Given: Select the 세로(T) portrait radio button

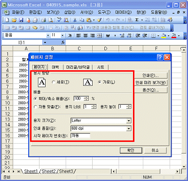Looking at the screenshot, I should pyautogui.click(x=54, y=82).
